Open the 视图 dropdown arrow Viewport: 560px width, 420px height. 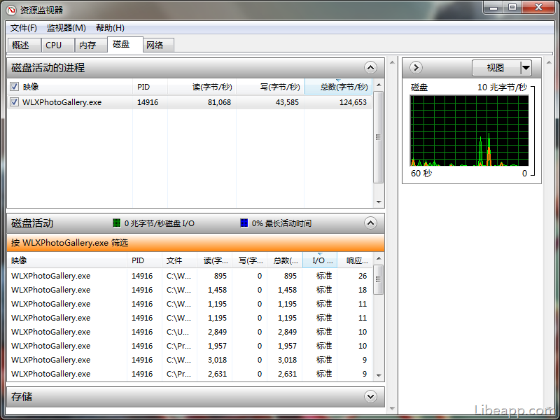pyautogui.click(x=526, y=67)
